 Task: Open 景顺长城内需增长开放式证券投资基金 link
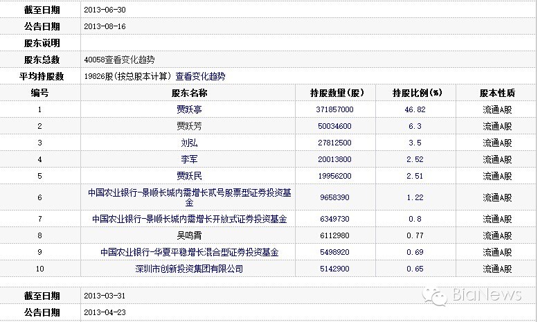point(190,219)
